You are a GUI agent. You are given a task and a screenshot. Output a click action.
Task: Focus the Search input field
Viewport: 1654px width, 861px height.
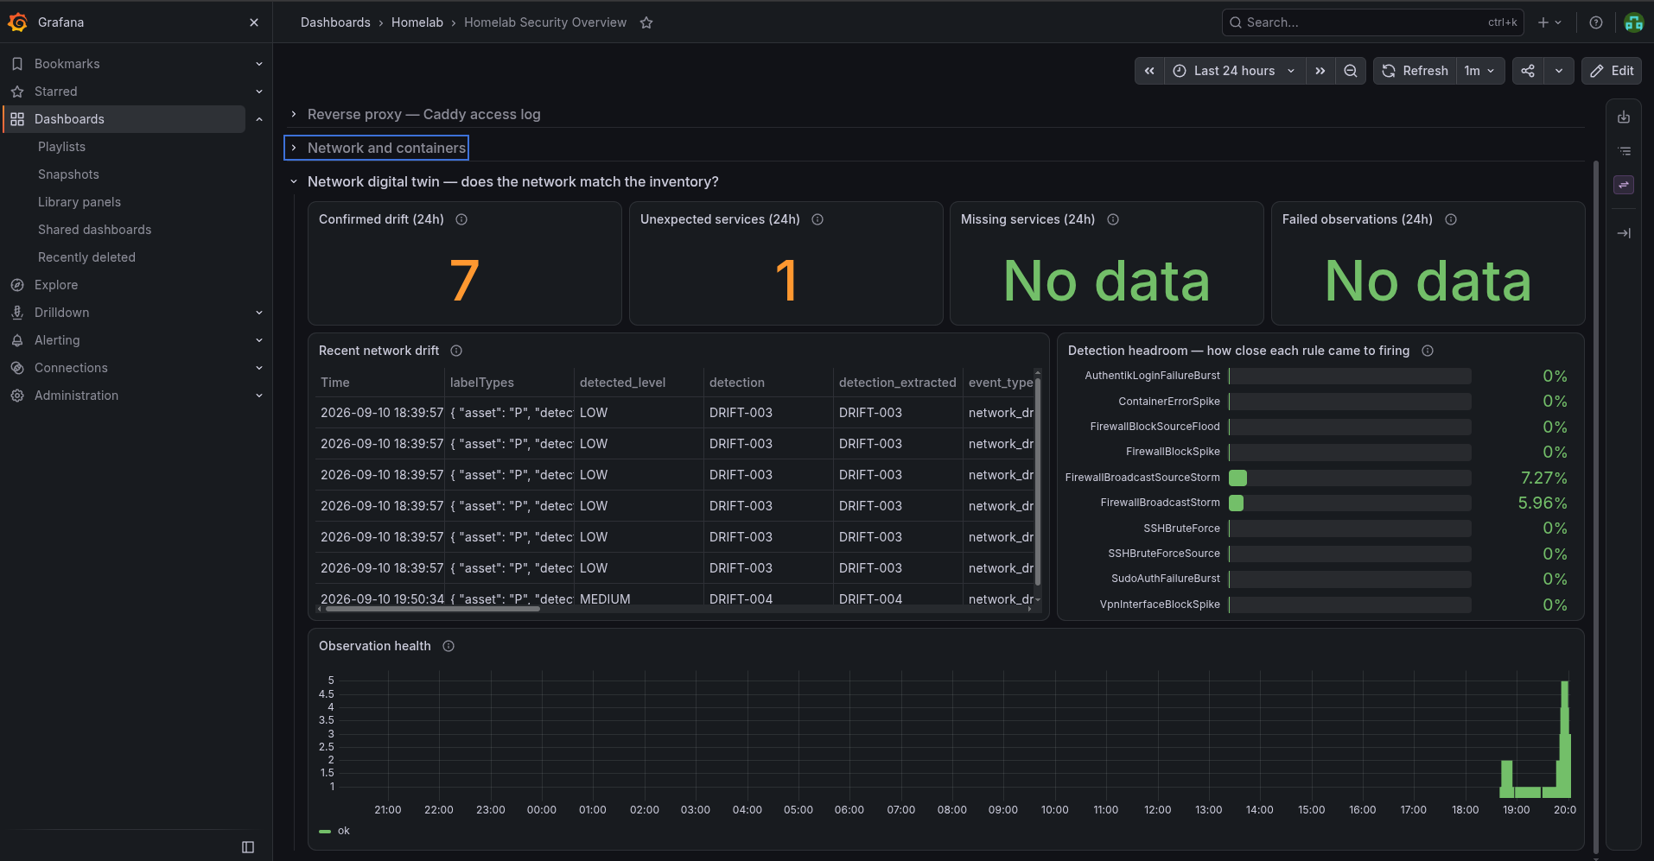[1372, 22]
